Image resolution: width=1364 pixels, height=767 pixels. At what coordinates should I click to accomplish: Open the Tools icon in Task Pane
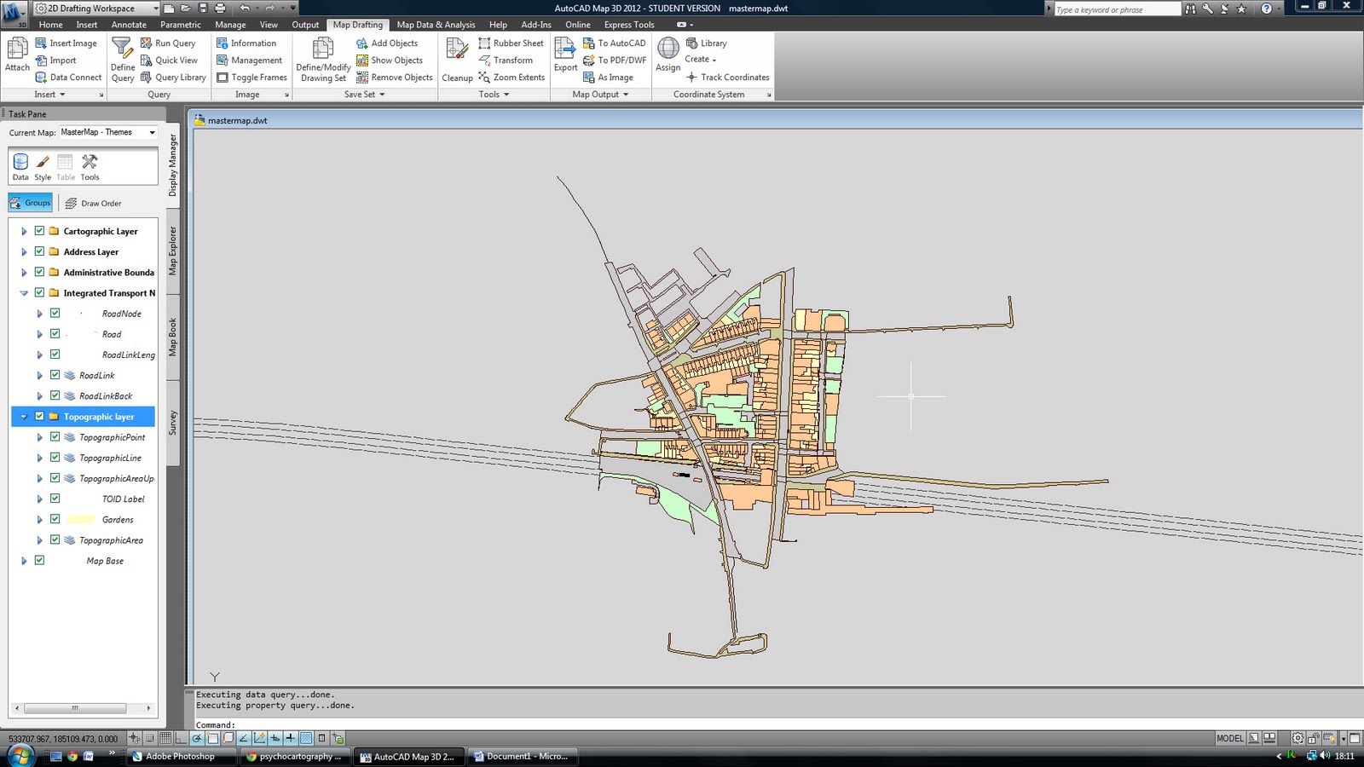(x=89, y=162)
